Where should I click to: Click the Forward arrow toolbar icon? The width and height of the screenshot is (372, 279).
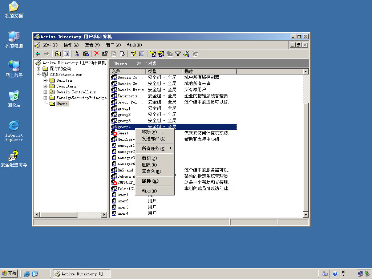pyautogui.click(x=46, y=54)
